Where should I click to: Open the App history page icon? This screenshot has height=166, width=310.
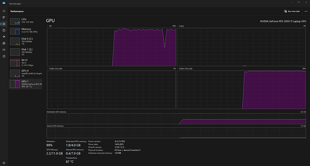pyautogui.click(x=4, y=31)
